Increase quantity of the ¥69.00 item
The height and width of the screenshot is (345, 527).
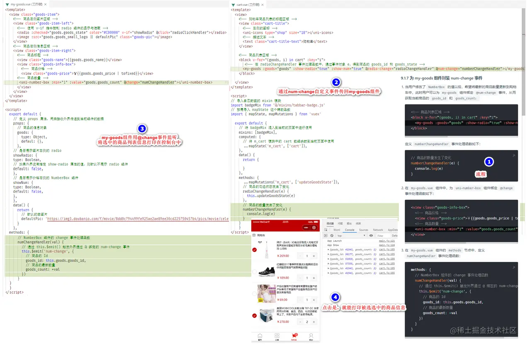coord(314,300)
